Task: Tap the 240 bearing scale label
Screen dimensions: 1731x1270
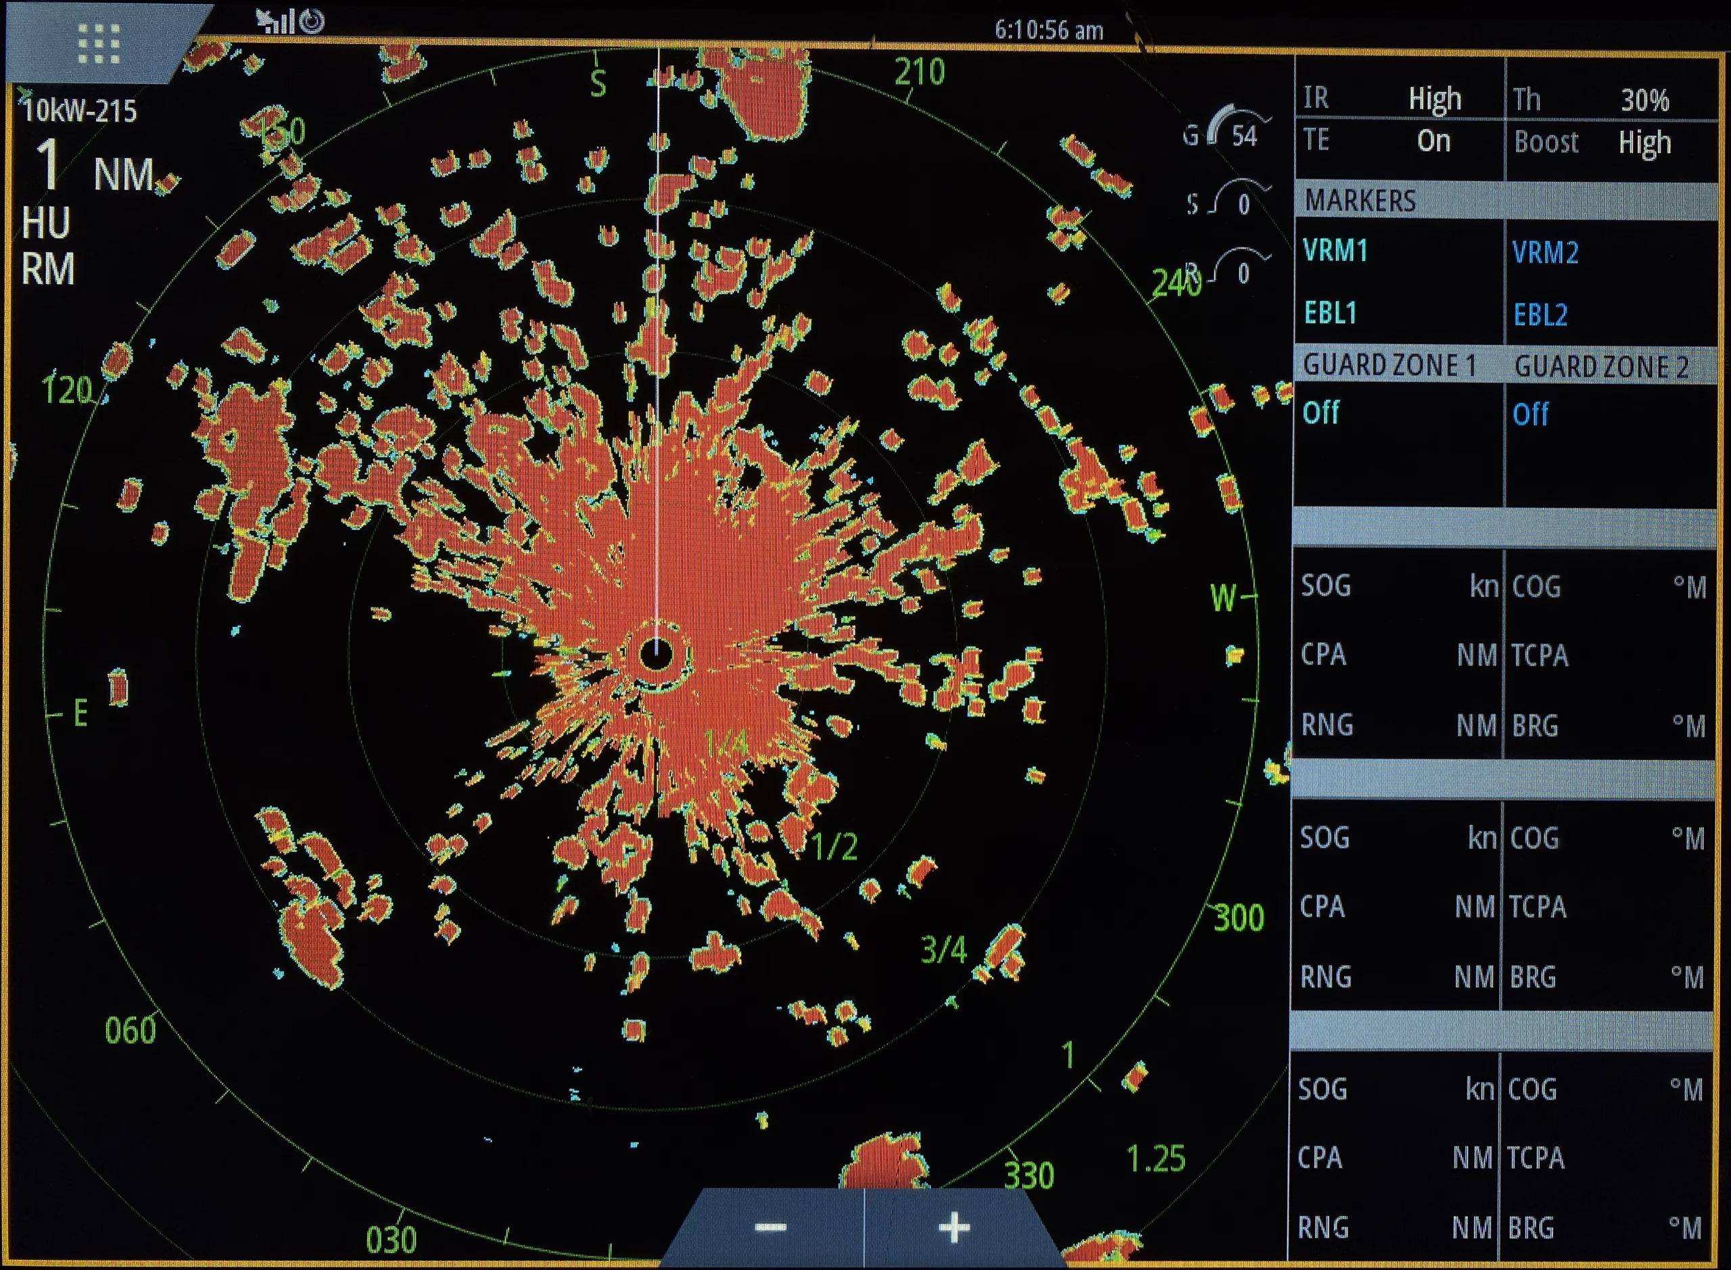Action: pos(1176,283)
